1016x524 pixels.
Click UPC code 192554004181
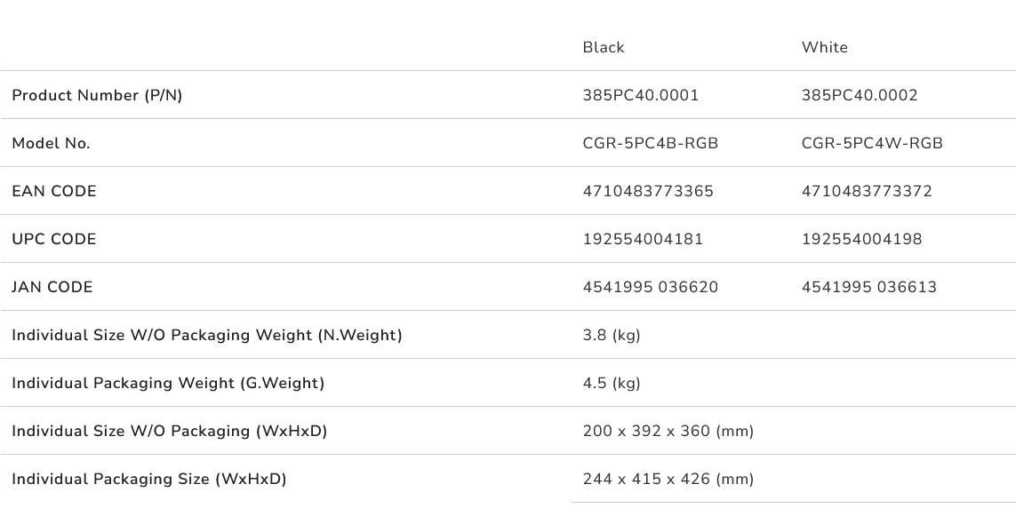coord(642,240)
